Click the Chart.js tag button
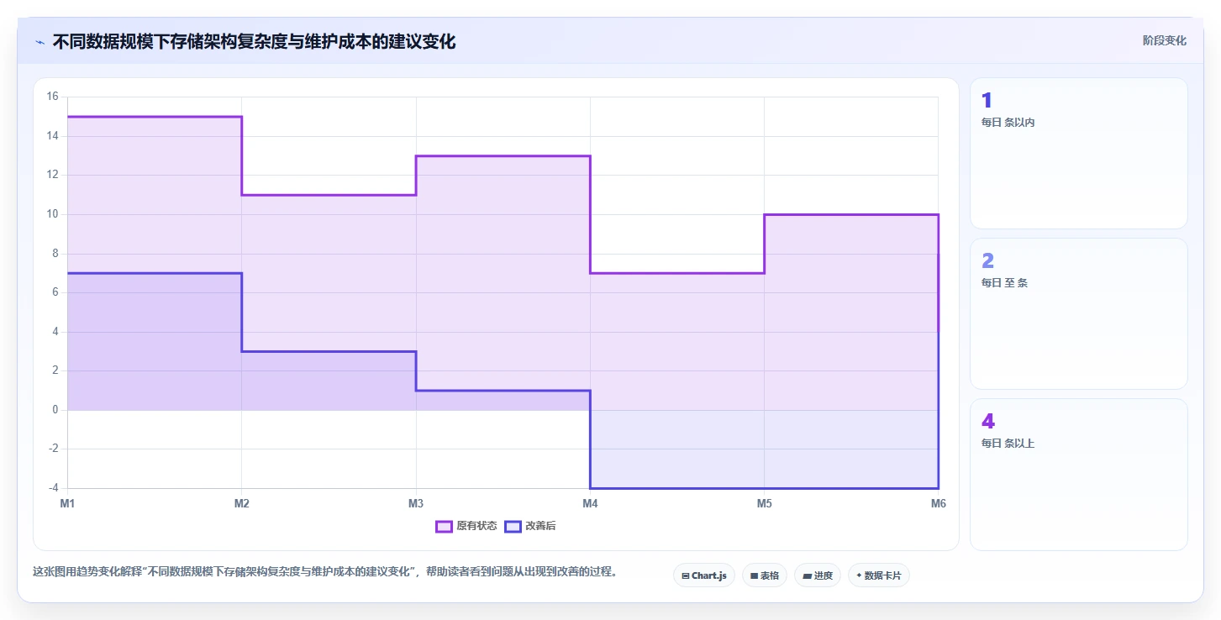 tap(704, 575)
